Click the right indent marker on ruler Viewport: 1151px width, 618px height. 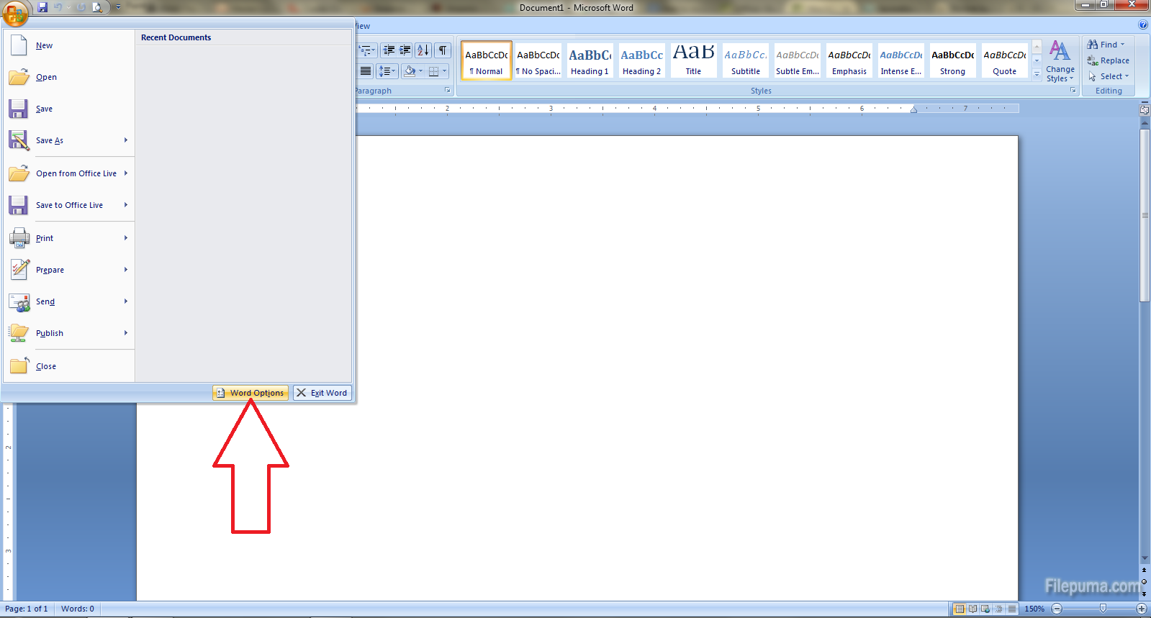coord(913,110)
